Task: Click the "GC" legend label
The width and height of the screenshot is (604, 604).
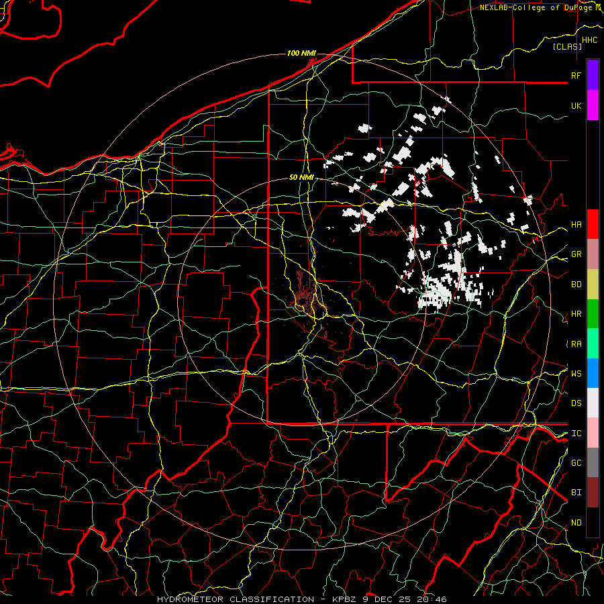Action: 576,463
